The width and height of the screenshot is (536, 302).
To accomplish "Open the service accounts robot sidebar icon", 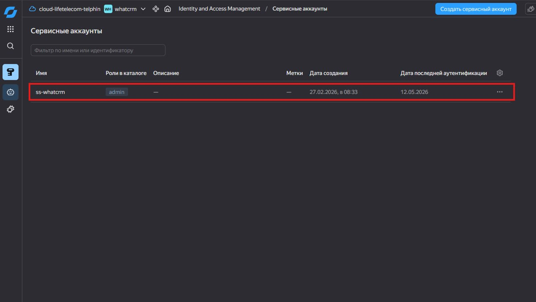I will tap(11, 92).
